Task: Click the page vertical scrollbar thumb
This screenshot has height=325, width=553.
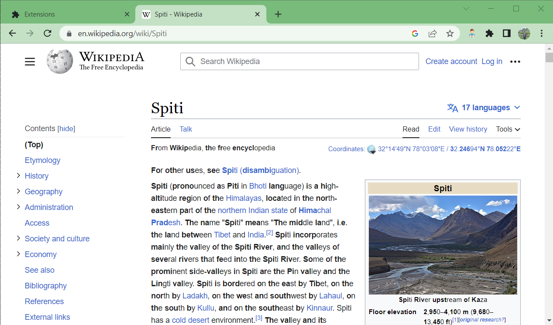Action: point(549,57)
